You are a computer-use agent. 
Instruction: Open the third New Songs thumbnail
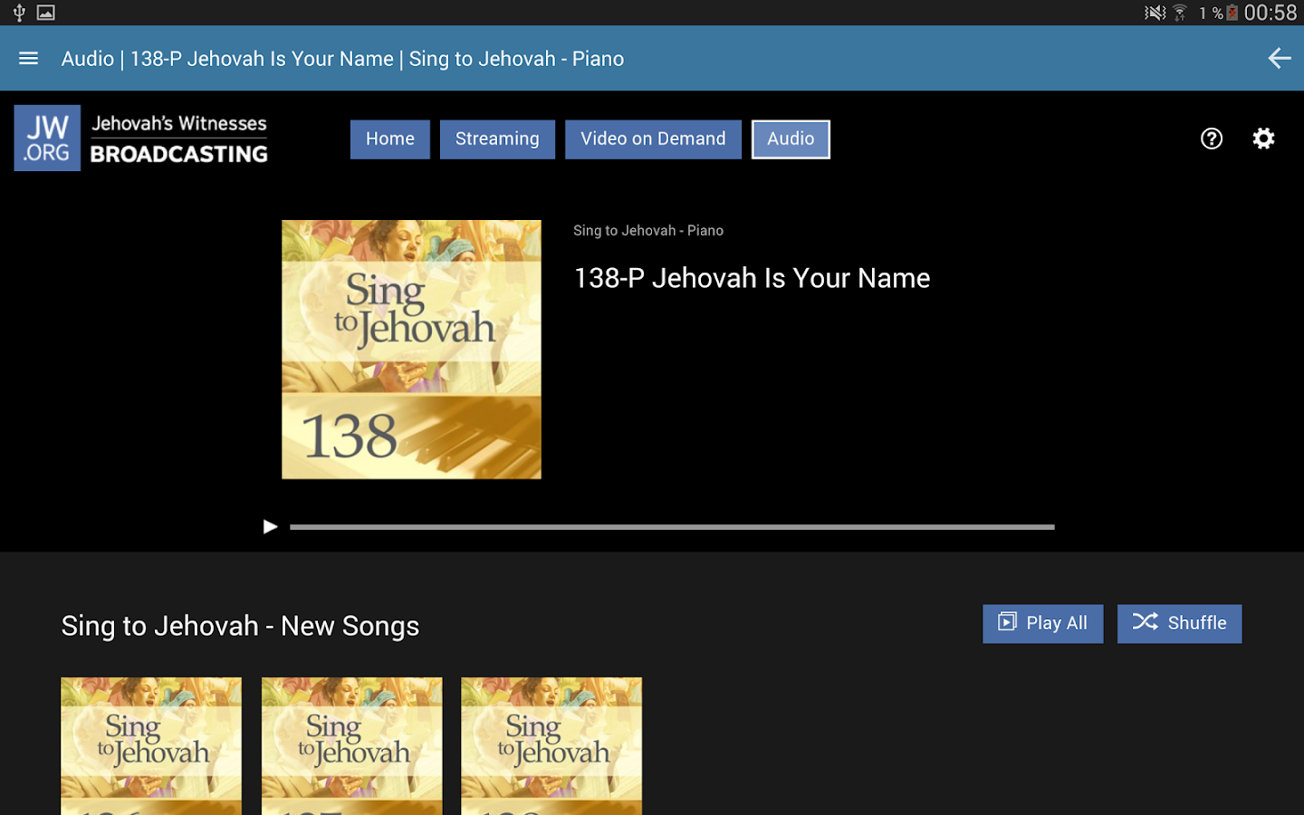pos(551,745)
